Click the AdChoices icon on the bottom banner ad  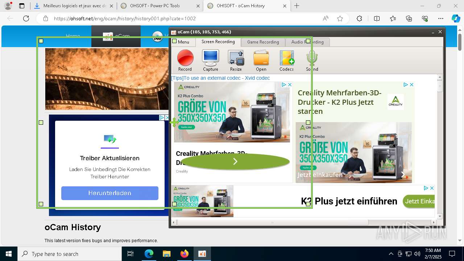point(426,188)
